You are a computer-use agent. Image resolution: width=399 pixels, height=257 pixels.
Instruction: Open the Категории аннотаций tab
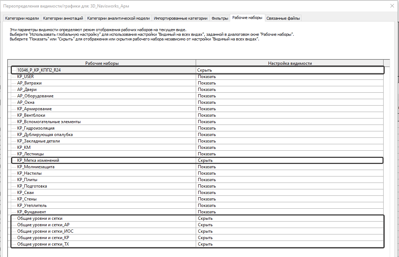click(x=63, y=18)
